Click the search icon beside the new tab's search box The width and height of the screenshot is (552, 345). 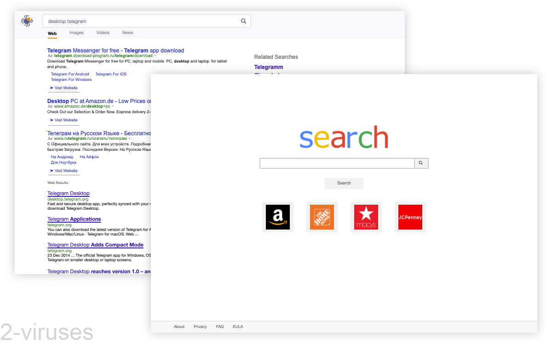421,163
